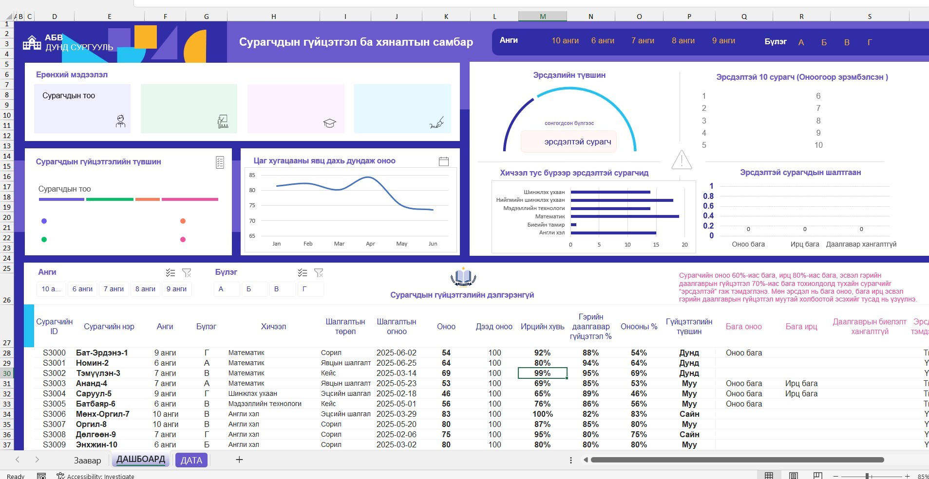Image resolution: width=929 pixels, height=479 pixels.
Task: Select 10 анги in the header filter
Action: click(565, 41)
